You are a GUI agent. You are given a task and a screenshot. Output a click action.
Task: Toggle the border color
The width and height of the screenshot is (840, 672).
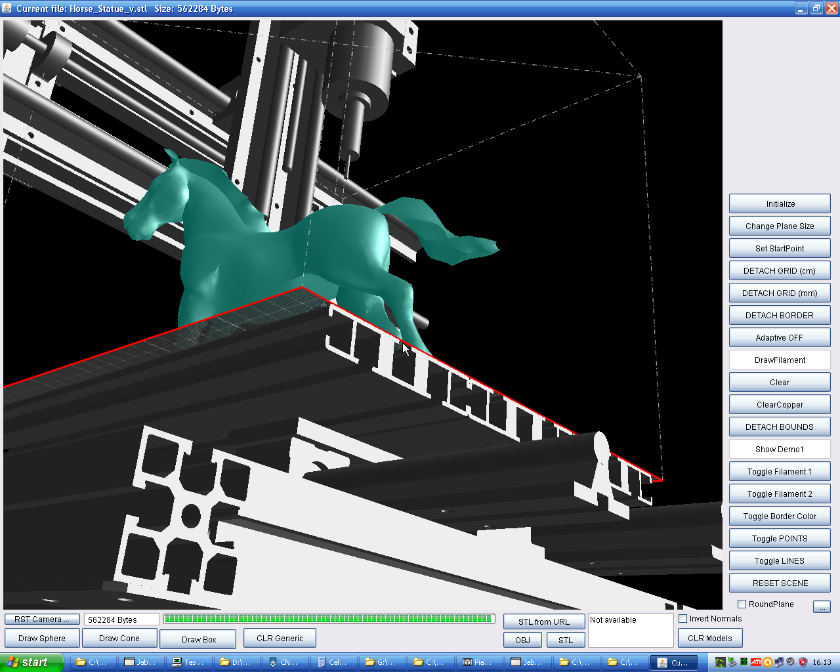[x=780, y=516]
